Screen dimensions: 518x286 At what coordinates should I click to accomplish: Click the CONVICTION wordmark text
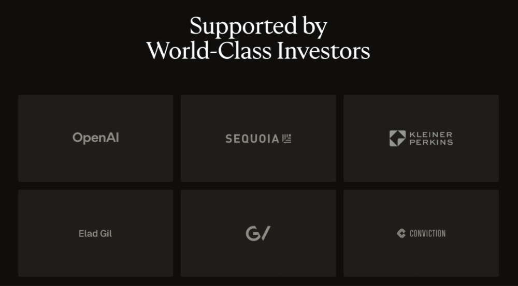427,233
